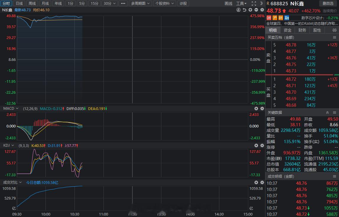Switch to the 年线 yearly chart tab
The width and height of the screenshot is (339, 217).
pos(58,4)
